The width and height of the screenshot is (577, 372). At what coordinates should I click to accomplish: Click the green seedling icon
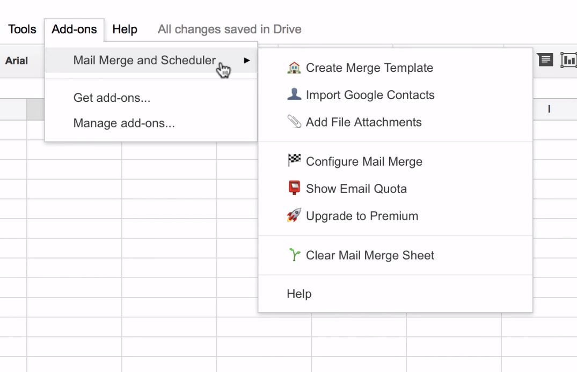294,255
